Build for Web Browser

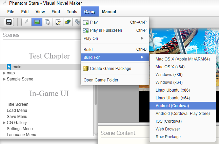[x=183, y=129]
